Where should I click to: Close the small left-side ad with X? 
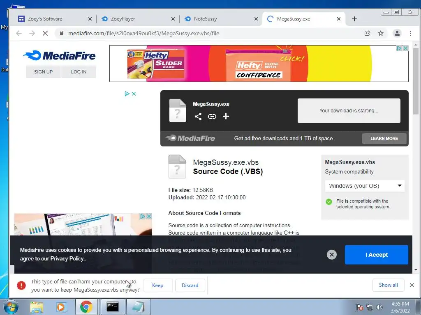134,94
